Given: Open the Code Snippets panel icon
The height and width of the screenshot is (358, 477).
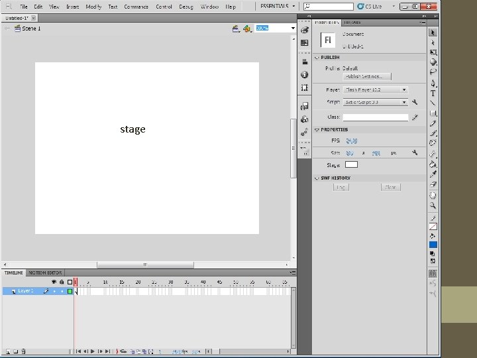Looking at the screenshot, I should point(305,106).
